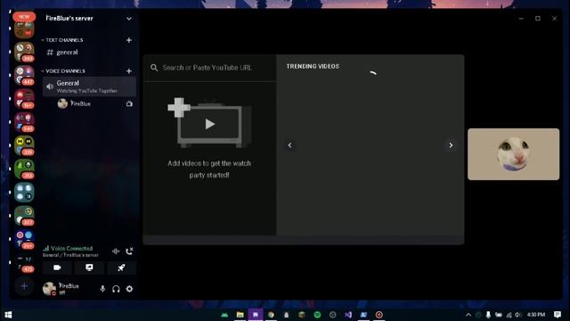The image size is (570, 321).
Task: Click the search field for YouTube URL
Action: [x=207, y=68]
